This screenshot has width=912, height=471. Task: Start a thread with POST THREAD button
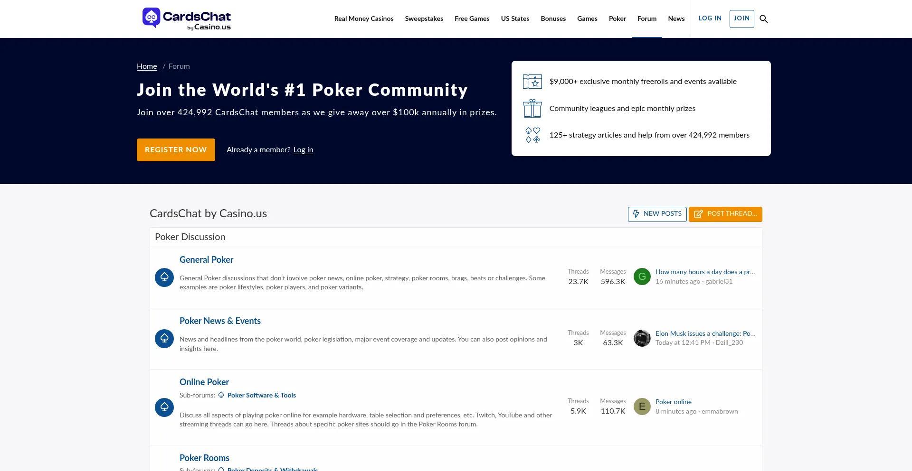(725, 214)
